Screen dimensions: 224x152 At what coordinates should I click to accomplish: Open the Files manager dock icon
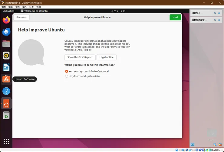click(6, 44)
